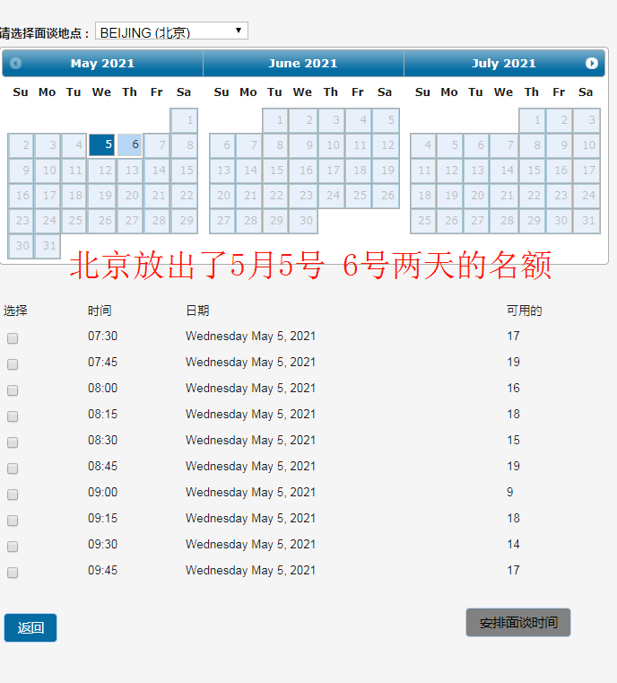Check the 07:30 time slot checkbox
617x683 pixels.
point(13,338)
